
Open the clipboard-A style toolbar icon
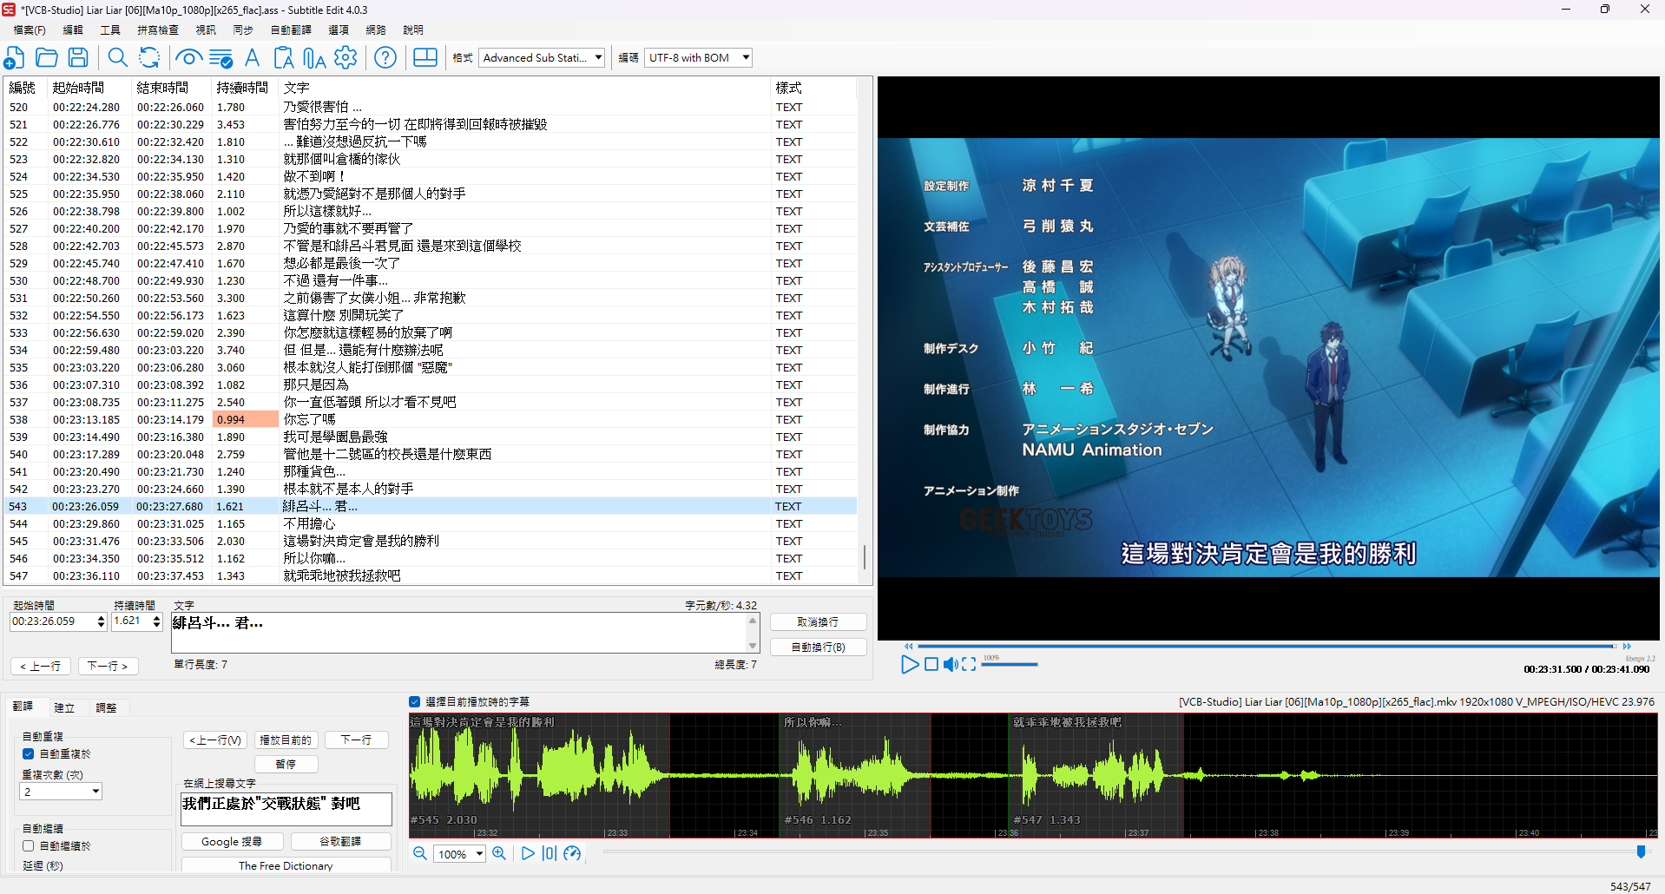click(283, 58)
